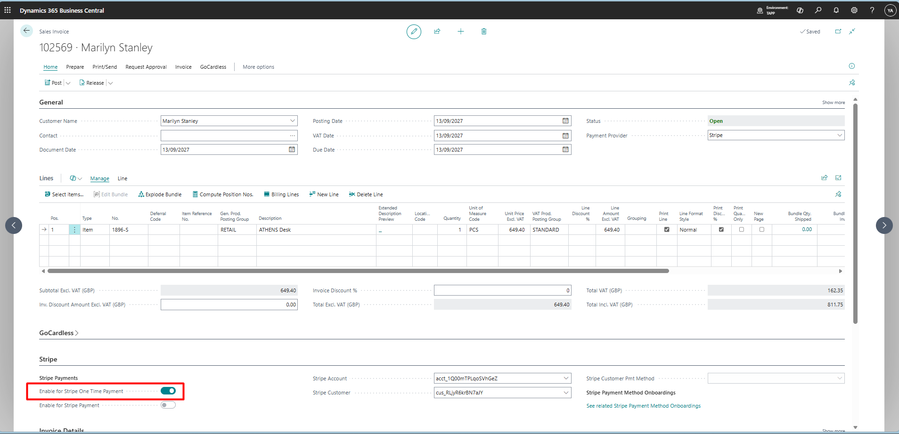Click the Copilot icon in top bar
This screenshot has height=434, width=899.
pyautogui.click(x=800, y=10)
